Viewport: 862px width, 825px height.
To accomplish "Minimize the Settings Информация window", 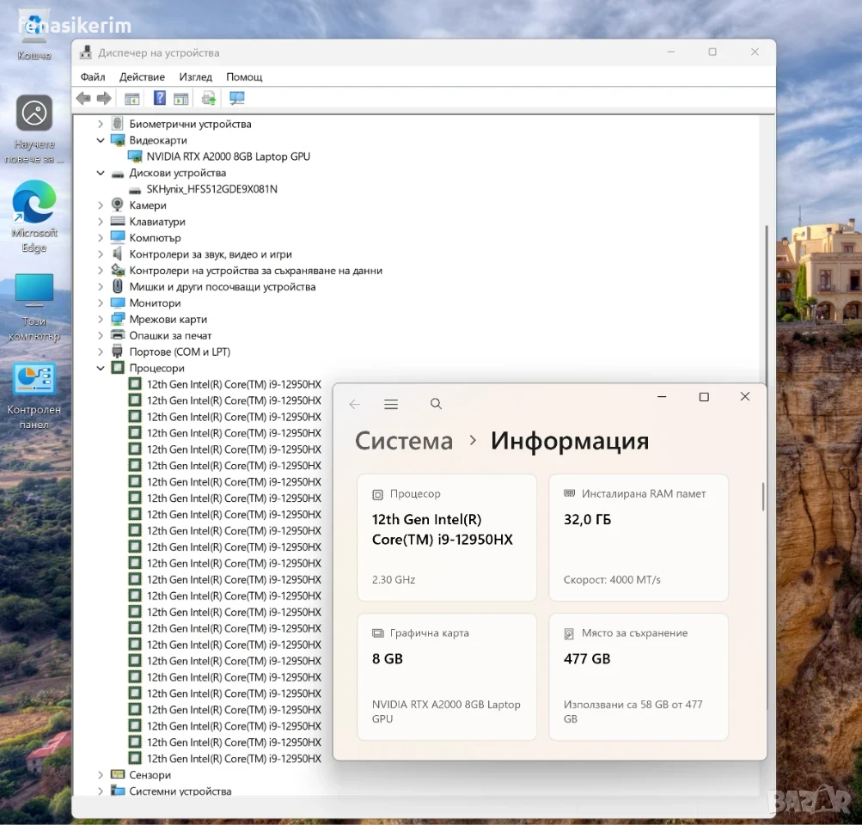I will (662, 397).
